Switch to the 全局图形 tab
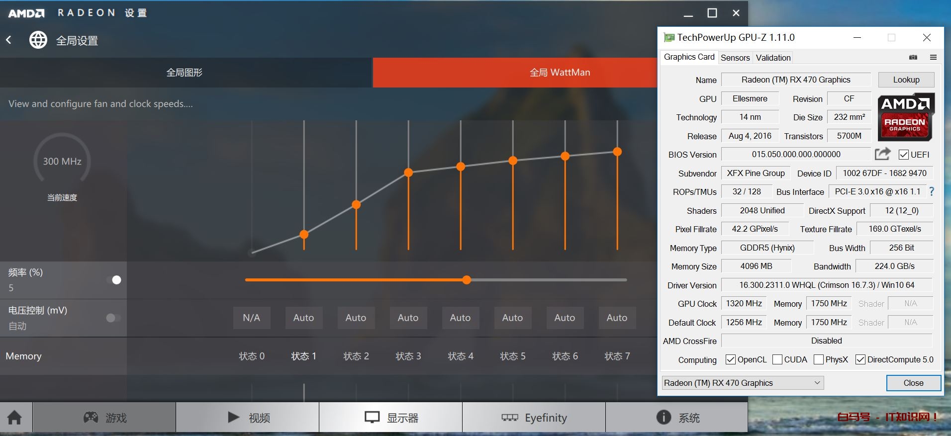This screenshot has height=436, width=951. pyautogui.click(x=185, y=73)
